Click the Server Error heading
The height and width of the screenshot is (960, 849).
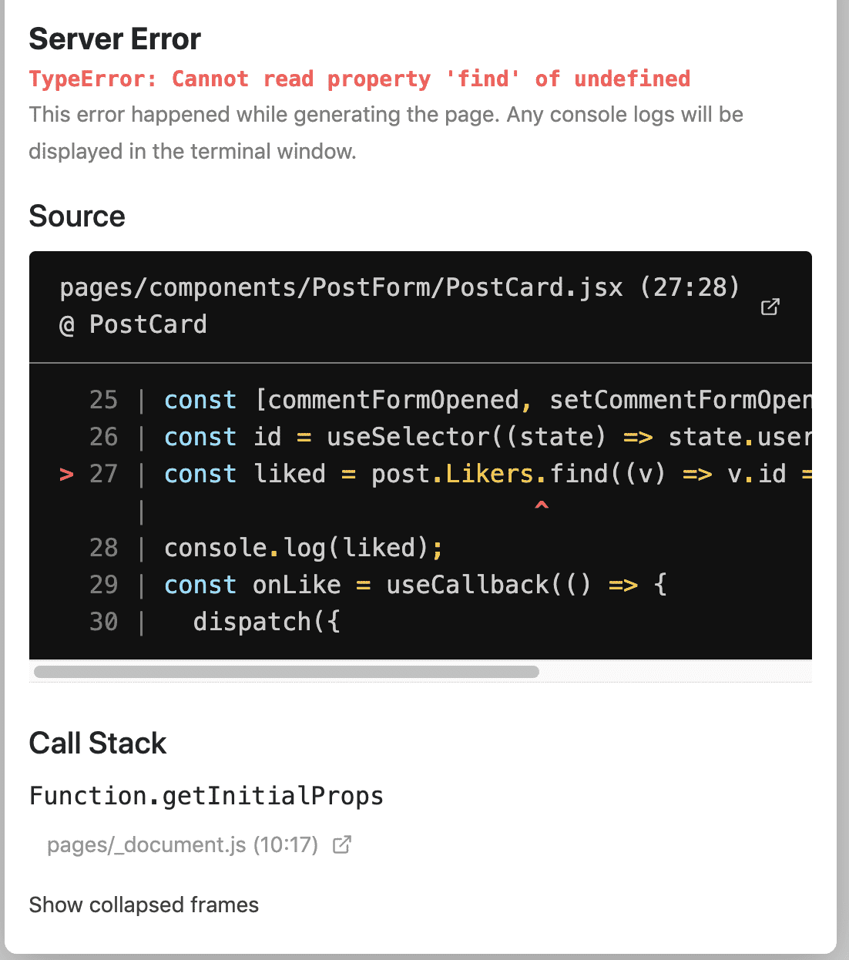(115, 39)
